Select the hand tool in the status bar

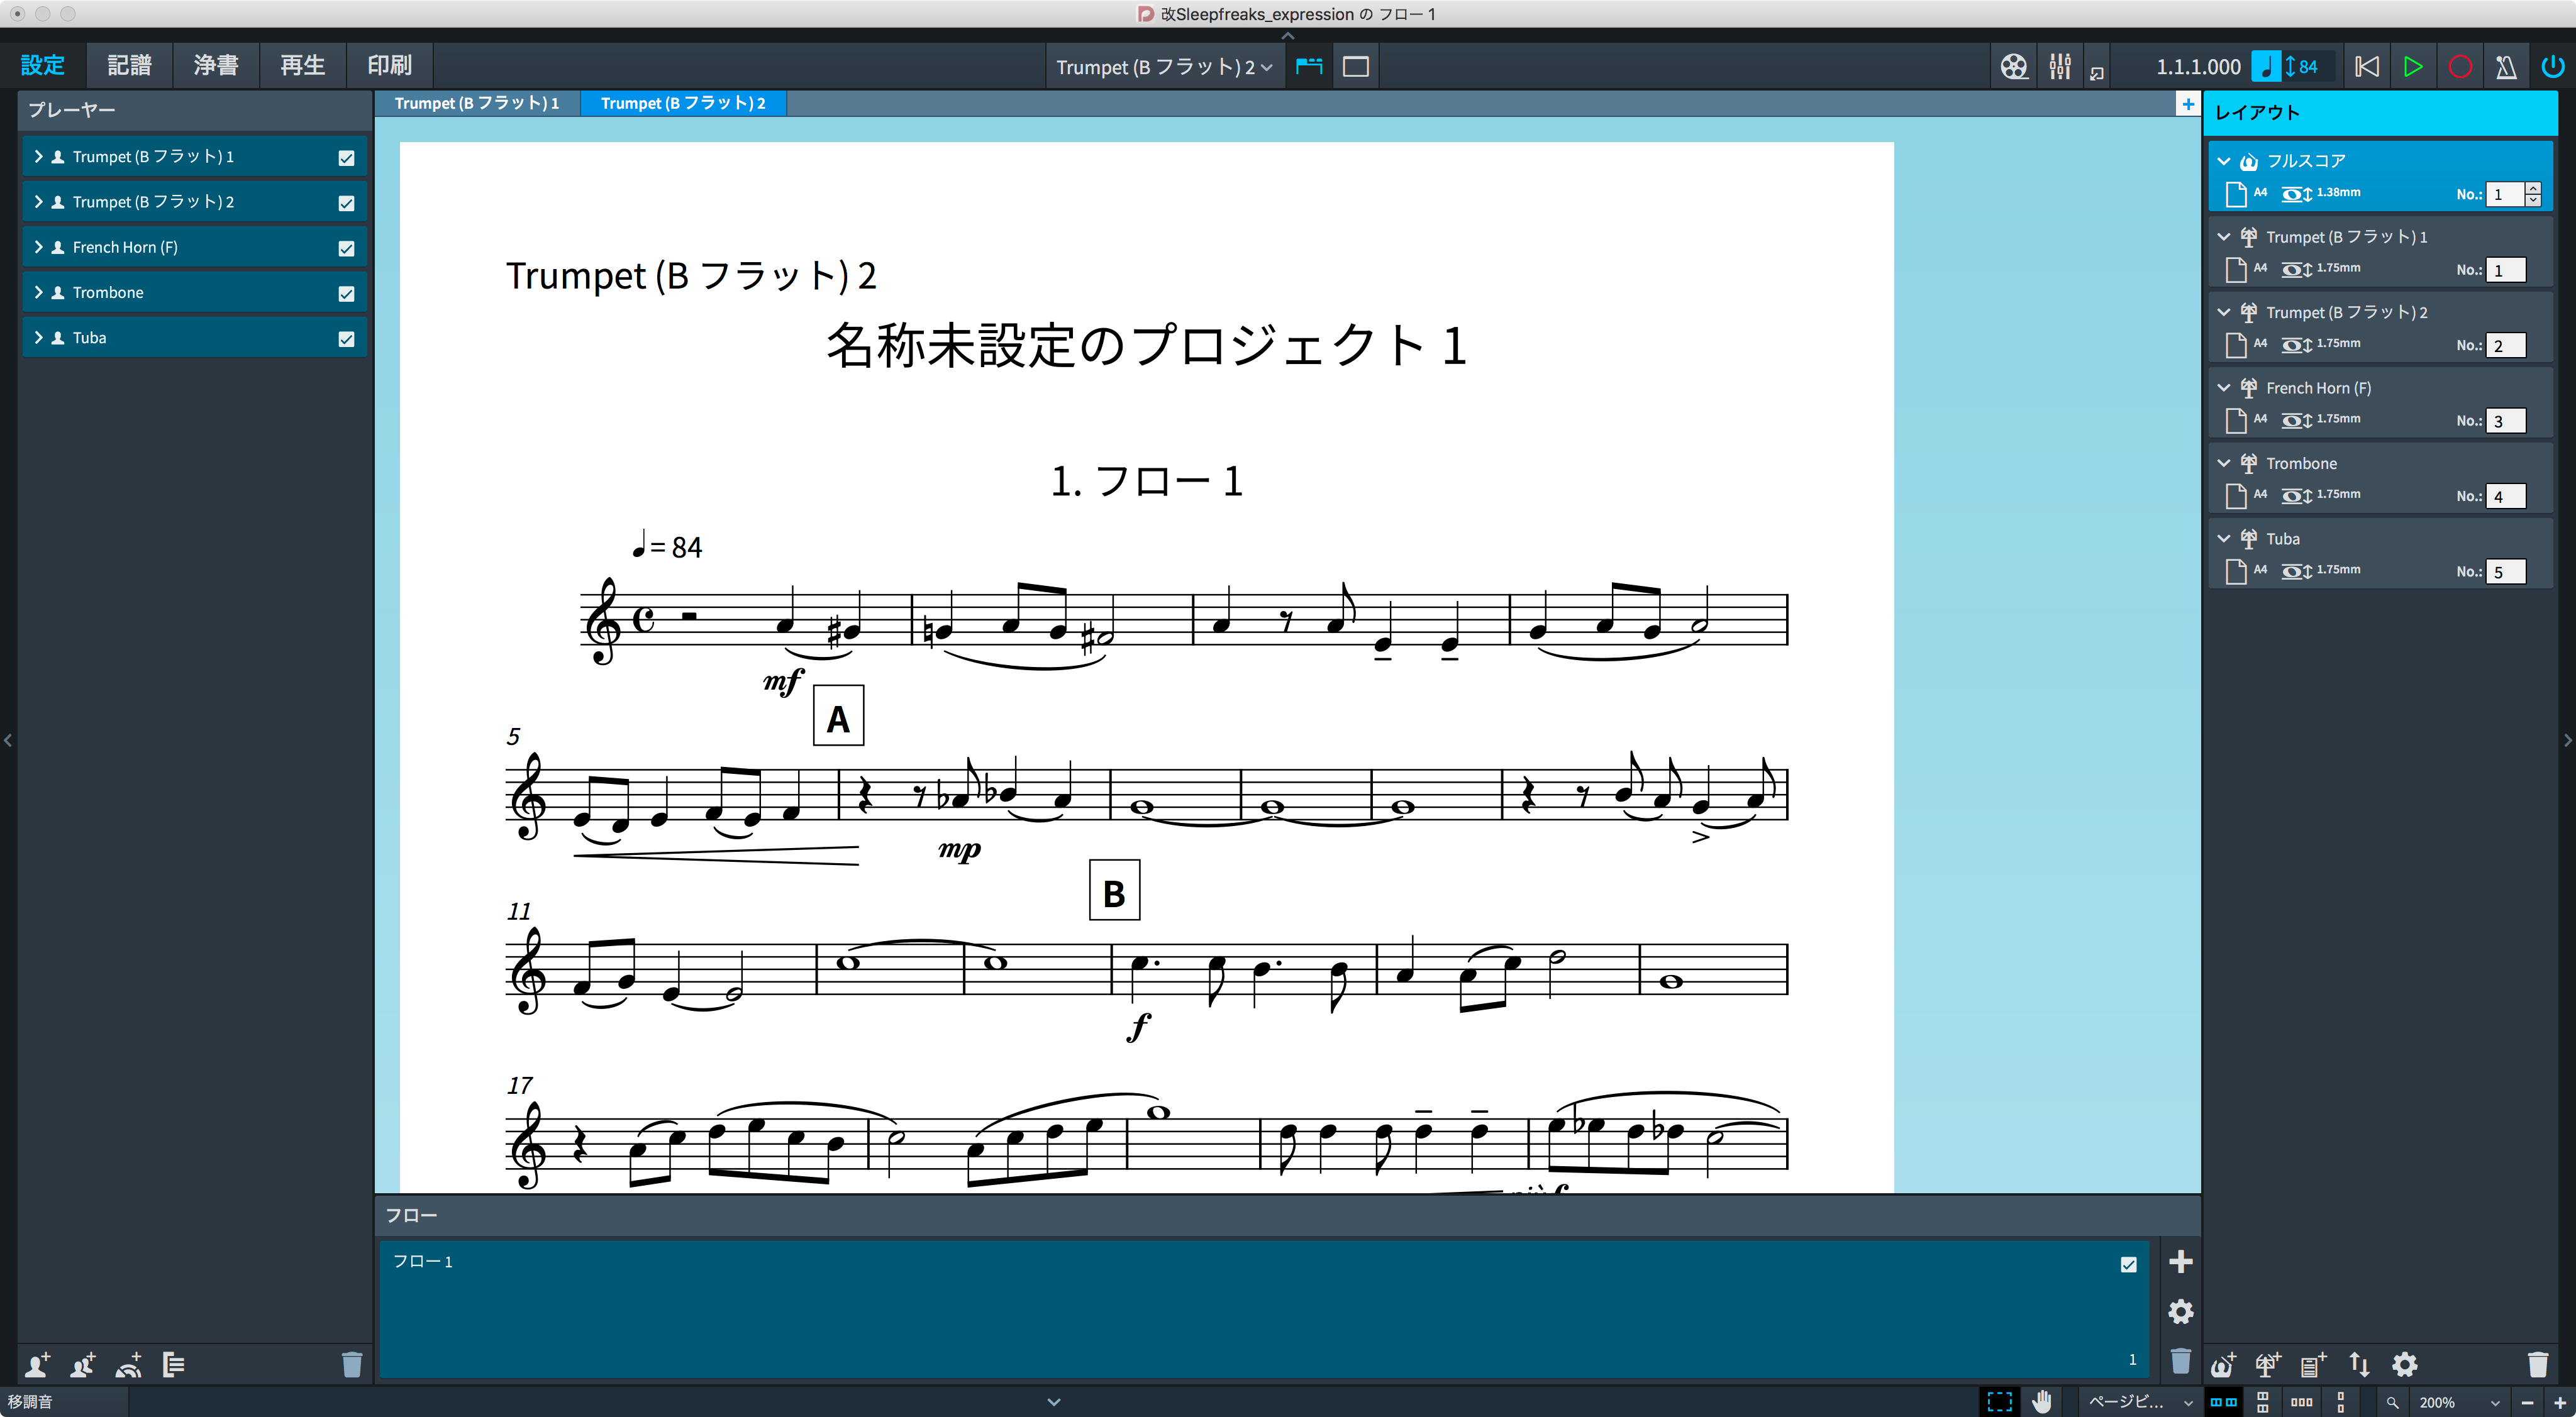(2042, 1402)
